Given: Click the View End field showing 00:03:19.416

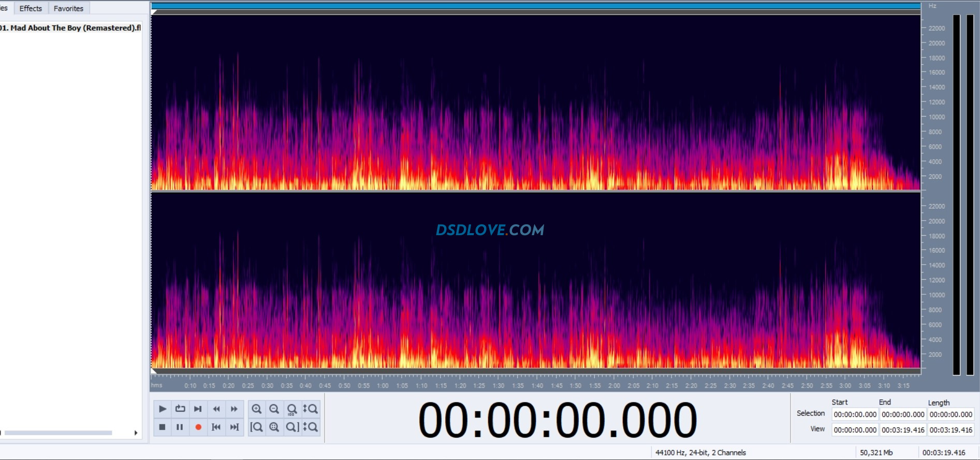Looking at the screenshot, I should [903, 429].
